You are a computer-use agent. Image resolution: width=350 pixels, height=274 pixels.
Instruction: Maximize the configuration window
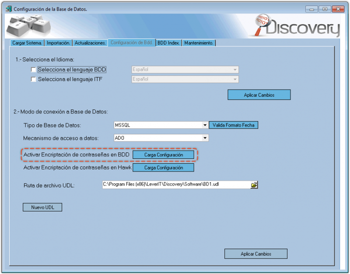pyautogui.click(x=325, y=9)
